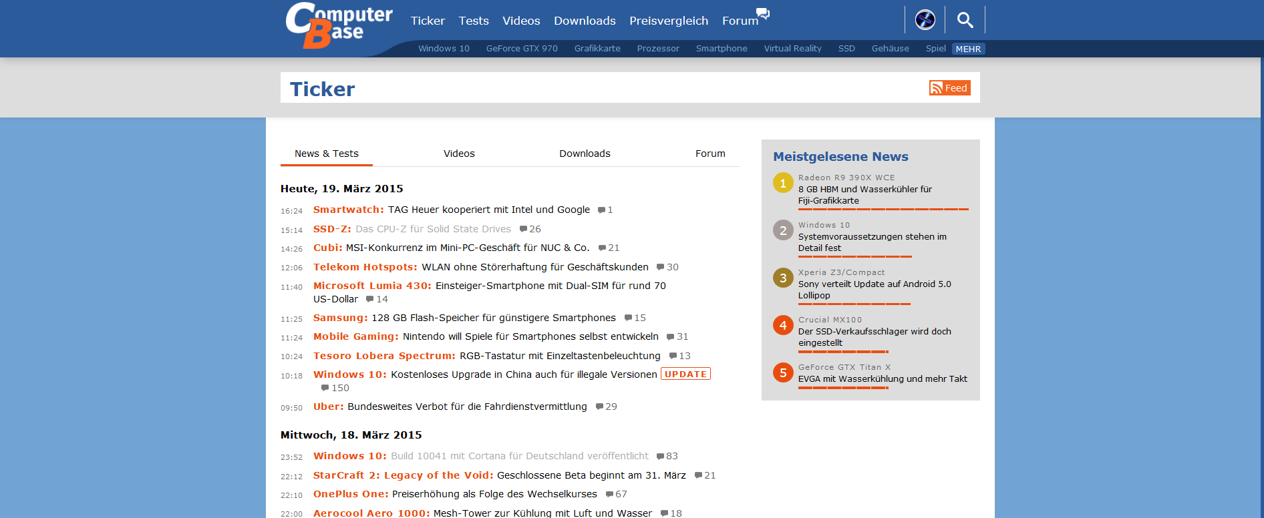Open Preisvergleich in the main navigation
The width and height of the screenshot is (1264, 518).
click(669, 21)
